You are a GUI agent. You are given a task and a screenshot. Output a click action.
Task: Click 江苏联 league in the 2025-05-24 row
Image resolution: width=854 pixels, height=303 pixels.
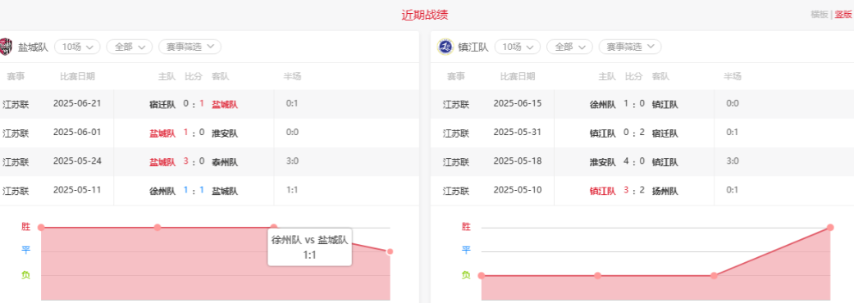tap(16, 162)
